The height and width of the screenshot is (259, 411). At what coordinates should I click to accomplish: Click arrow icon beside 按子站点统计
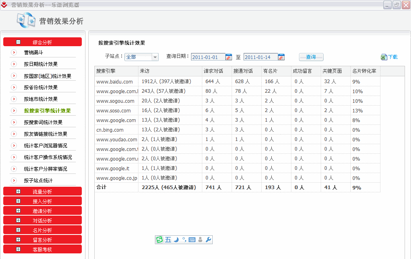click(x=14, y=180)
